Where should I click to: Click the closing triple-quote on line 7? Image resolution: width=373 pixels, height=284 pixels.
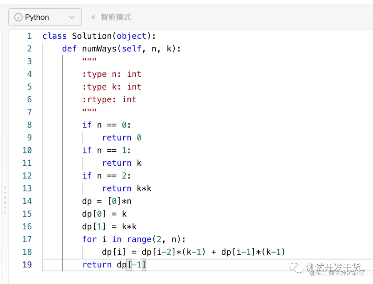click(x=89, y=110)
